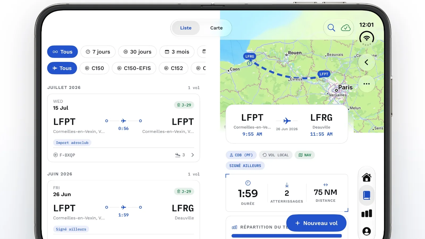
Task: Tap the CDB (PF) role chip
Action: pyautogui.click(x=241, y=155)
